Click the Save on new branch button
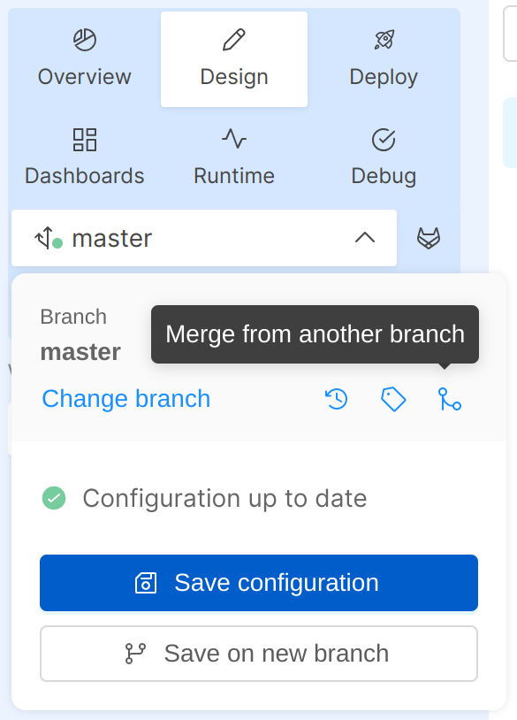 258,653
